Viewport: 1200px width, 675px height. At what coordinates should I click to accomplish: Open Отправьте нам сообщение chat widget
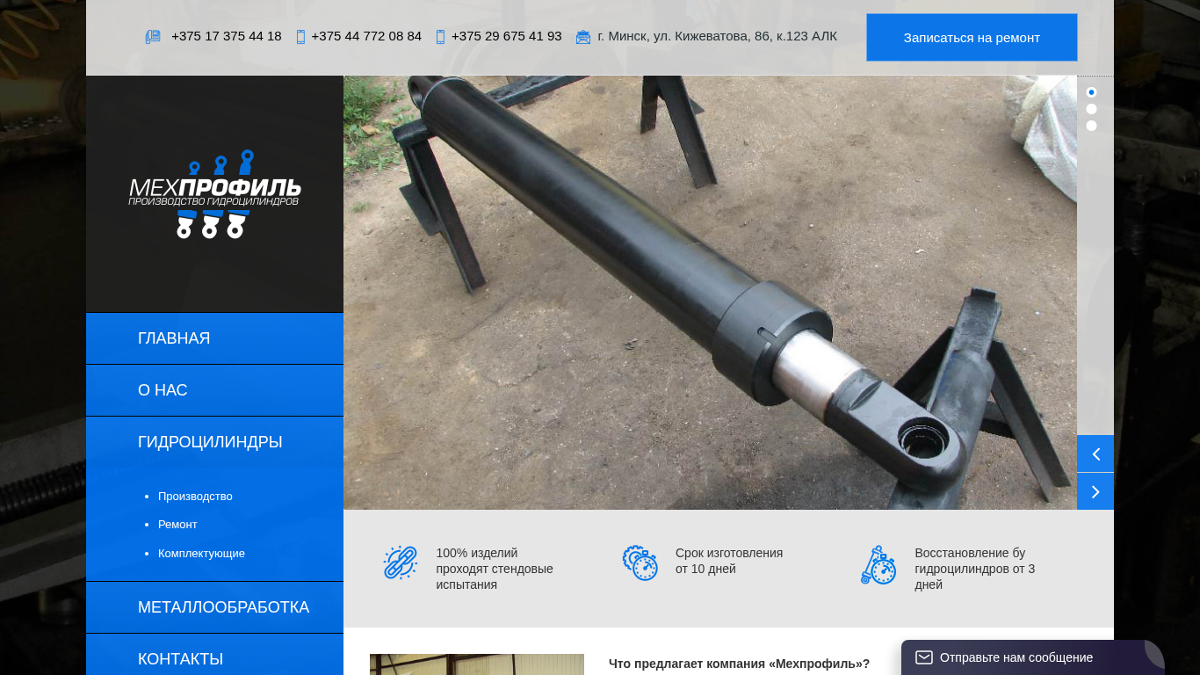tap(1033, 657)
